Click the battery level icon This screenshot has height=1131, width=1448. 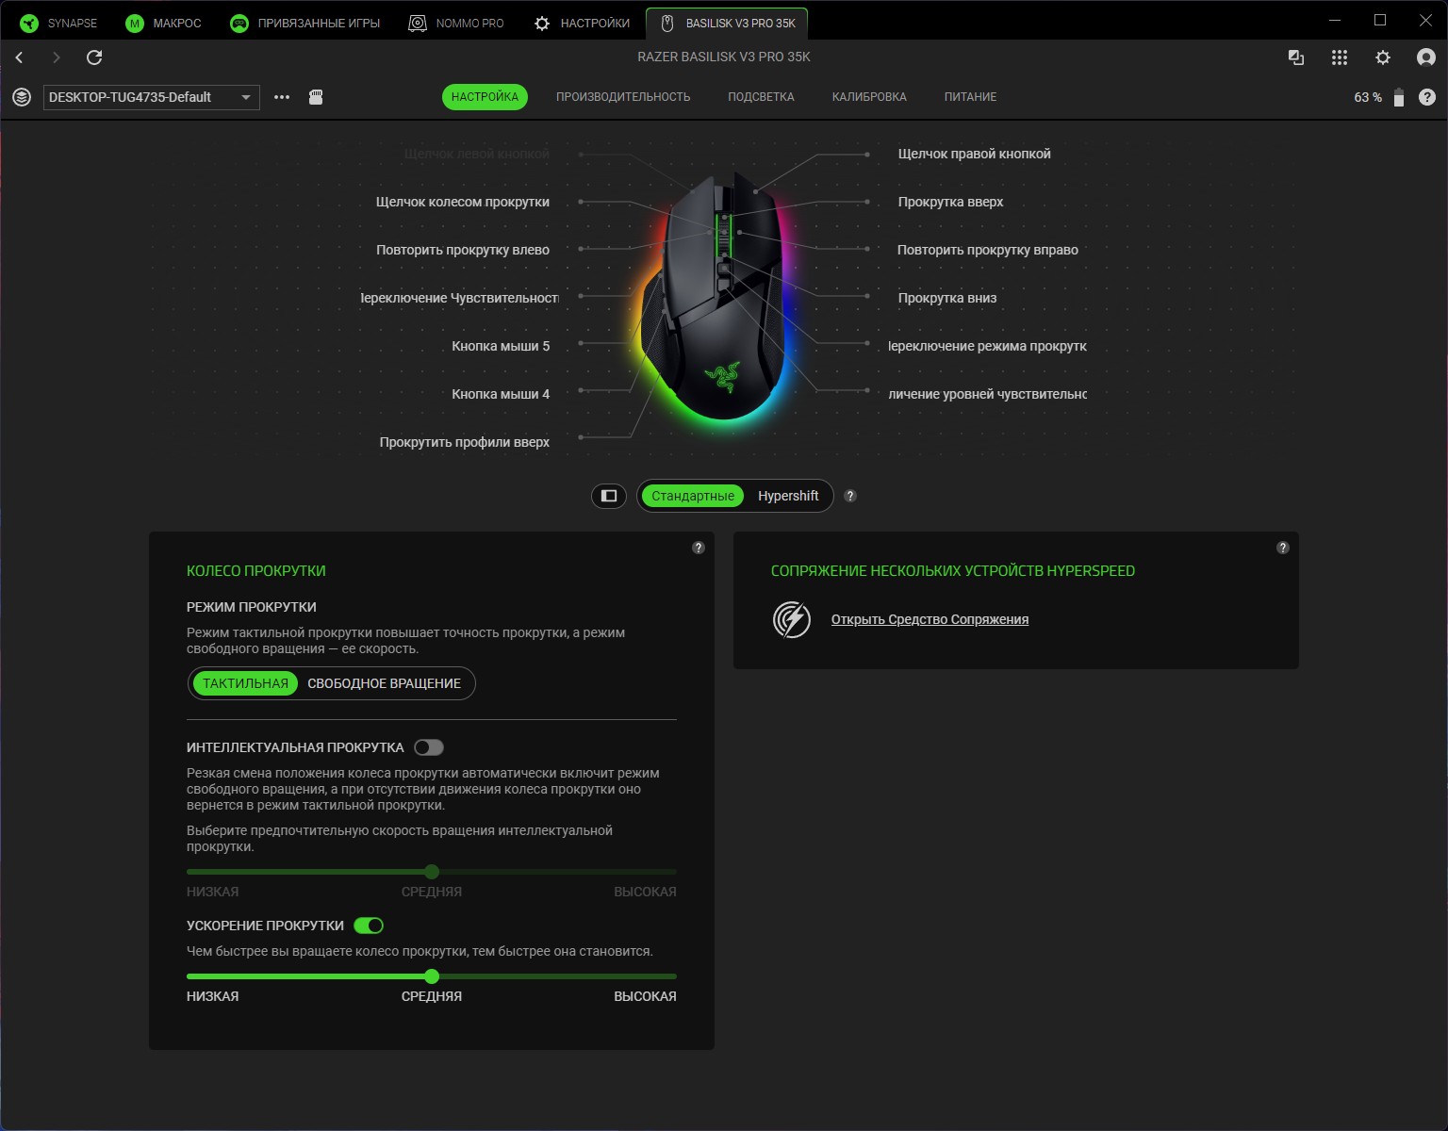coord(1399,97)
